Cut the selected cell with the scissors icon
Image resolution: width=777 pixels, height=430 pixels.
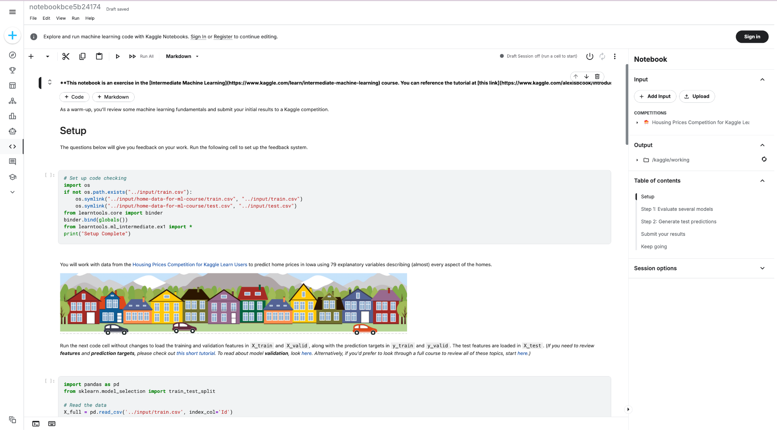pyautogui.click(x=66, y=56)
